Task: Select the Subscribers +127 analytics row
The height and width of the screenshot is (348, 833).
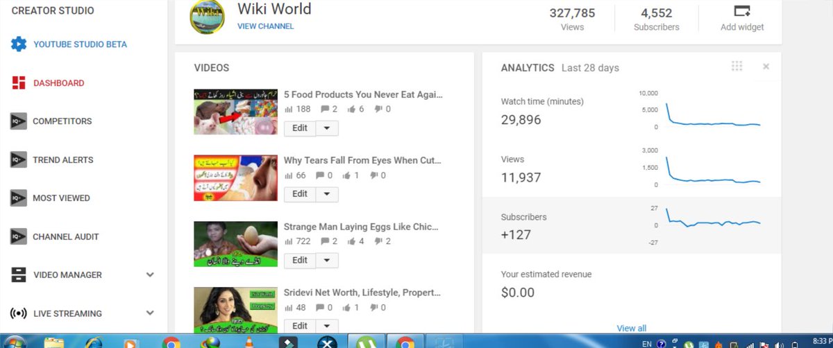Action: (x=632, y=226)
